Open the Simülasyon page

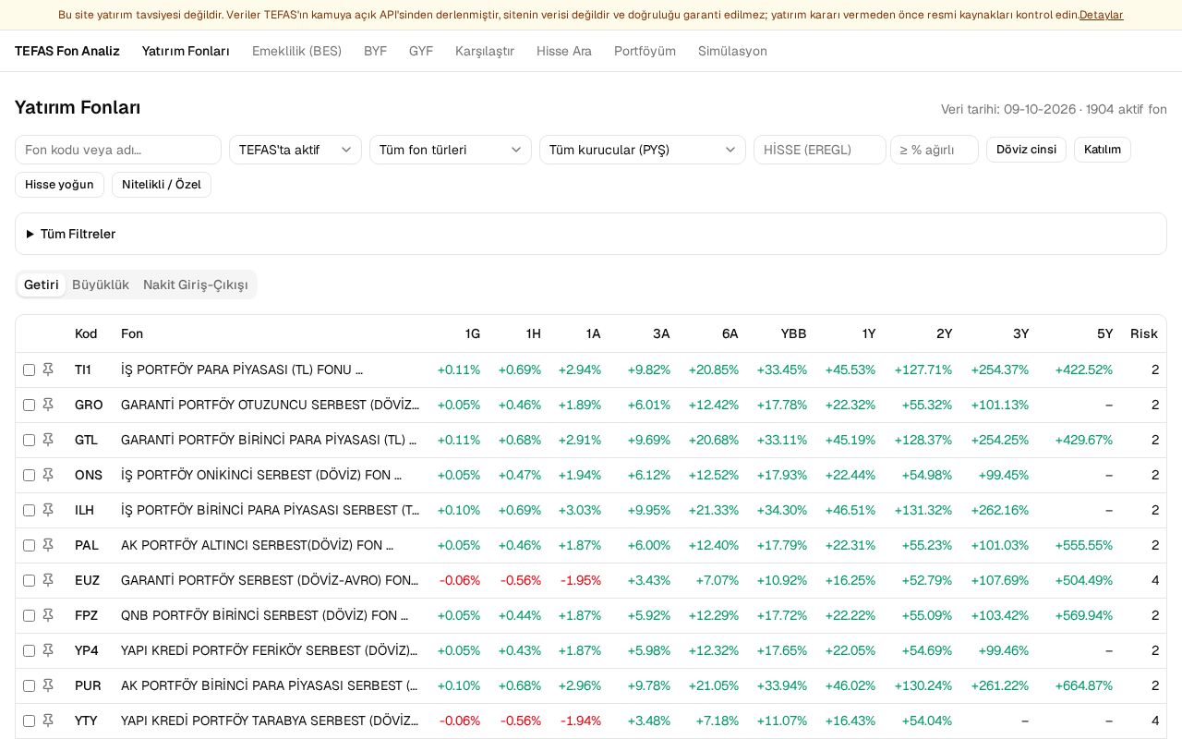732,51
